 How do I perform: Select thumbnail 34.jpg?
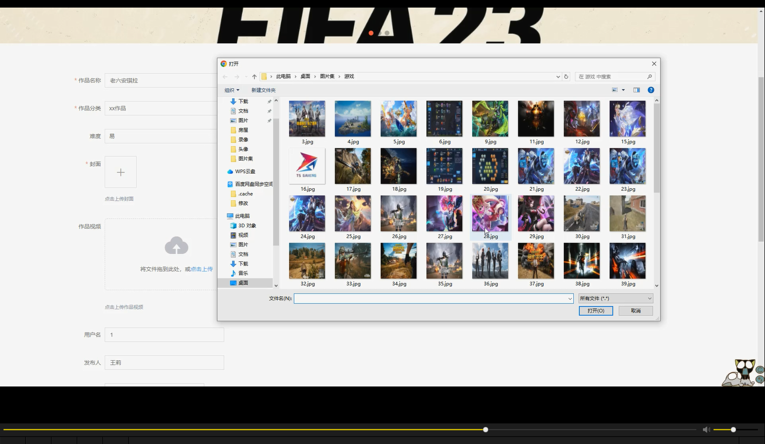click(x=399, y=261)
